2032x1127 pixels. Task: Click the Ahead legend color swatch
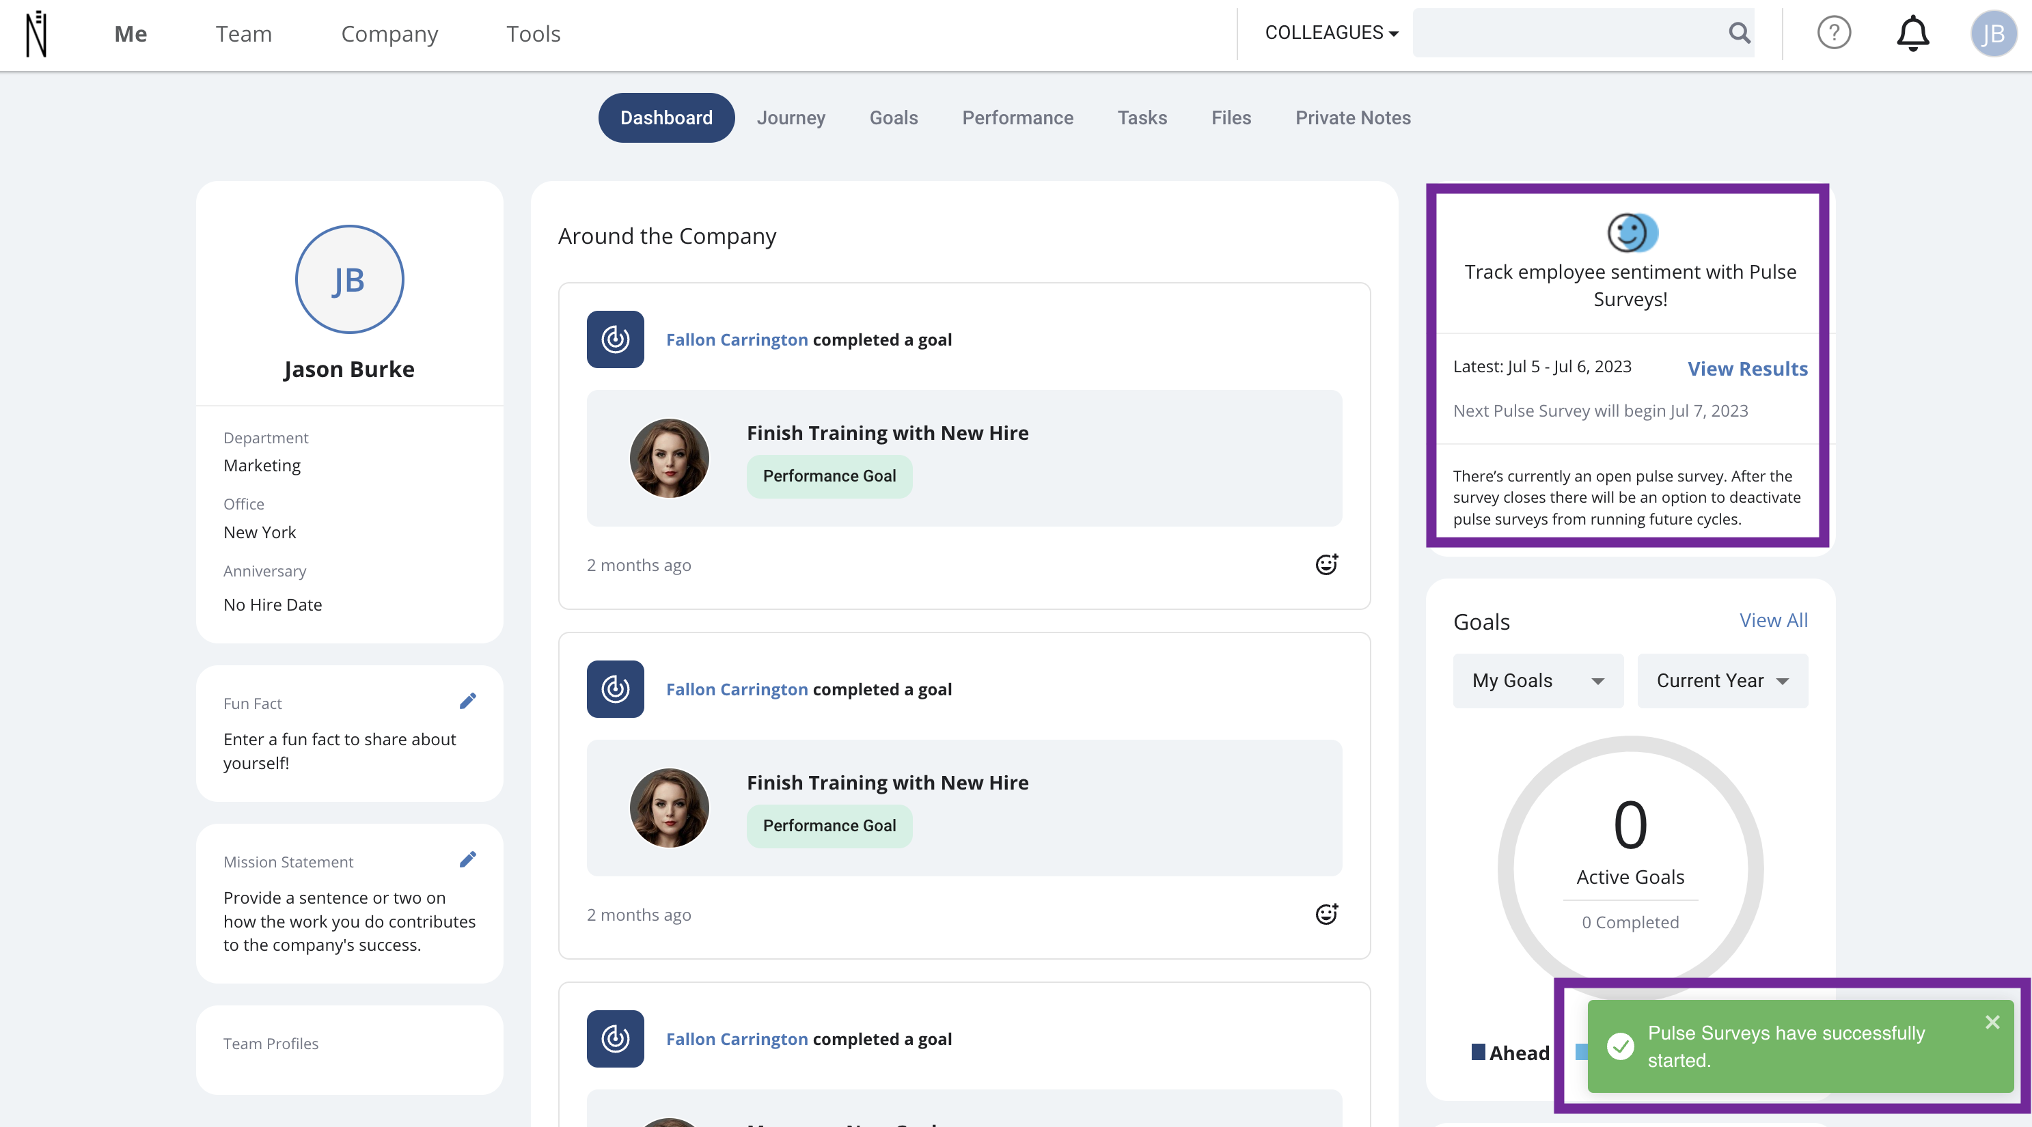pyautogui.click(x=1479, y=1051)
